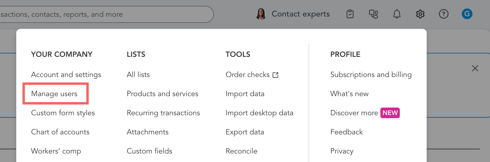This screenshot has height=162, width=490.
Task: Open Subscriptions and billing
Action: pyautogui.click(x=371, y=75)
